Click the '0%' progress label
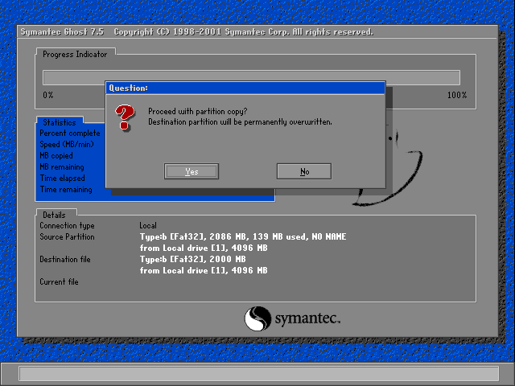 pyautogui.click(x=48, y=95)
